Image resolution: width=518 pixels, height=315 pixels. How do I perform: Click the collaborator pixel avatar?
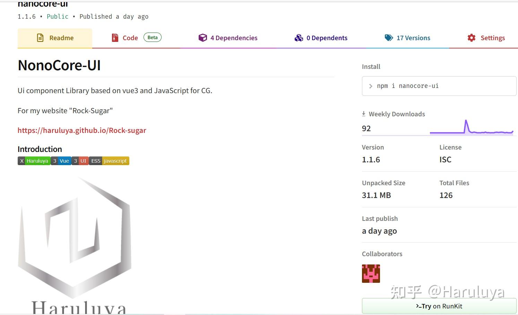click(371, 273)
